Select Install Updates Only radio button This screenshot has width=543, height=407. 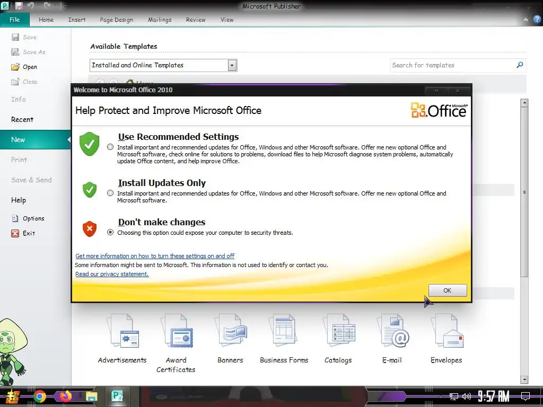(x=110, y=193)
